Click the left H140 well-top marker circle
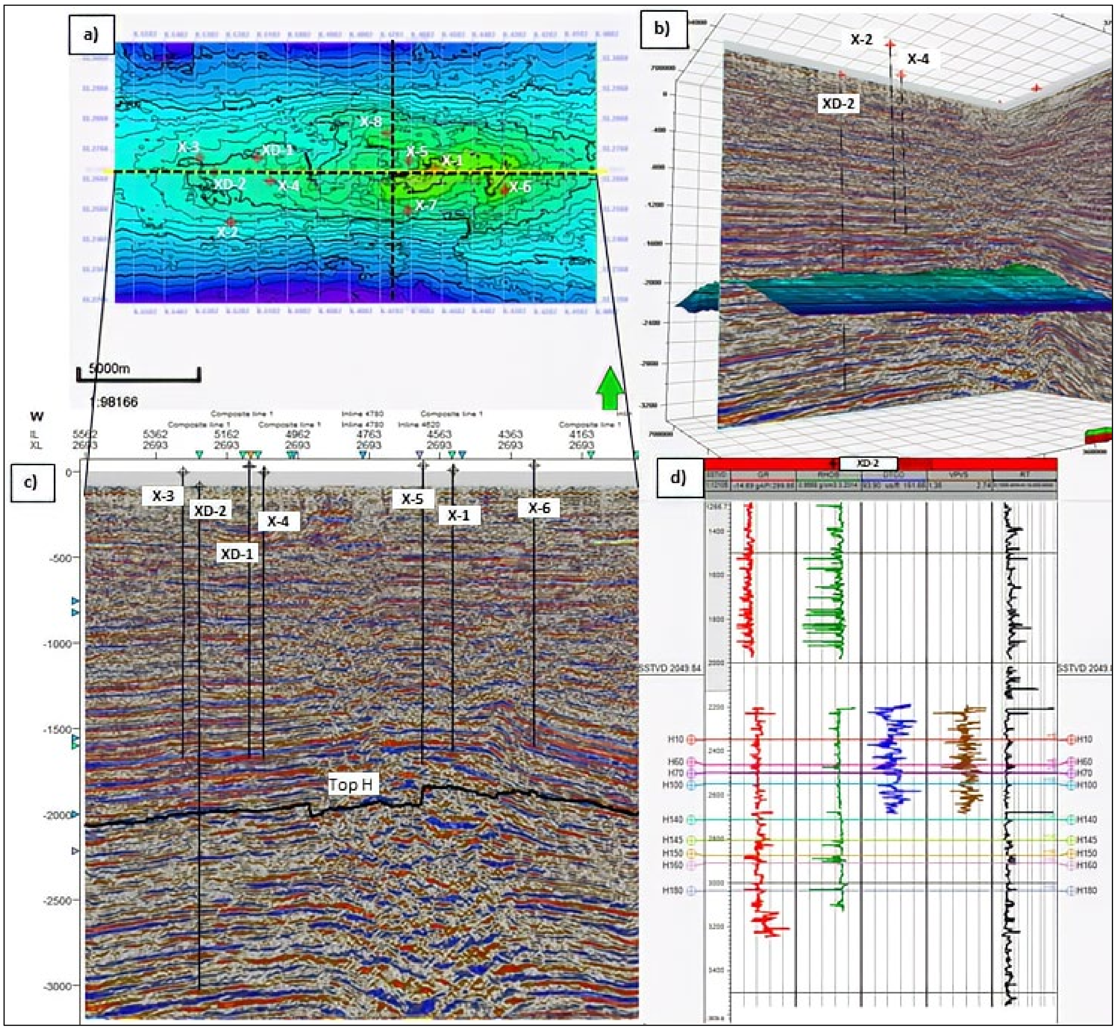Image resolution: width=1117 pixels, height=1030 pixels. [x=691, y=820]
